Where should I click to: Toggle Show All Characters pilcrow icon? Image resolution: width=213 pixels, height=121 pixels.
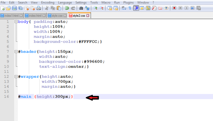pos(130,8)
